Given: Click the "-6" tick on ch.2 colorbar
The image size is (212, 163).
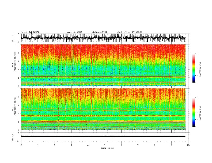Looking at the screenshot, I should pos(198,119).
